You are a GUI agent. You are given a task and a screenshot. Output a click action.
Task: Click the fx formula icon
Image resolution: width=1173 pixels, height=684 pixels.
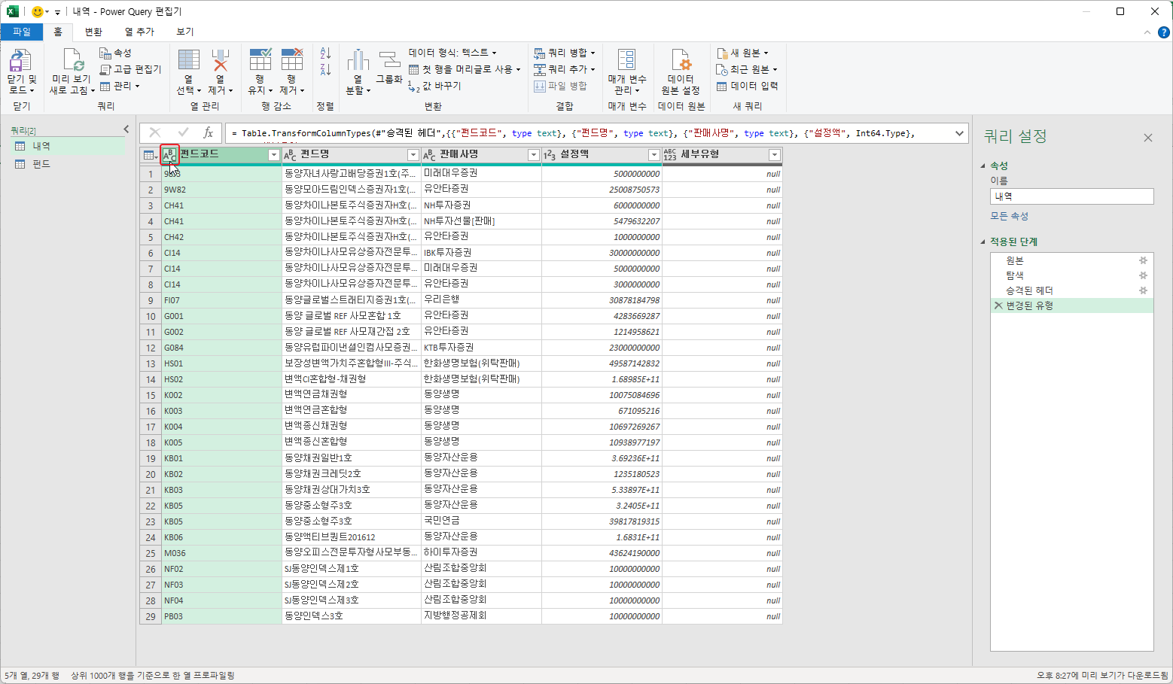(209, 133)
